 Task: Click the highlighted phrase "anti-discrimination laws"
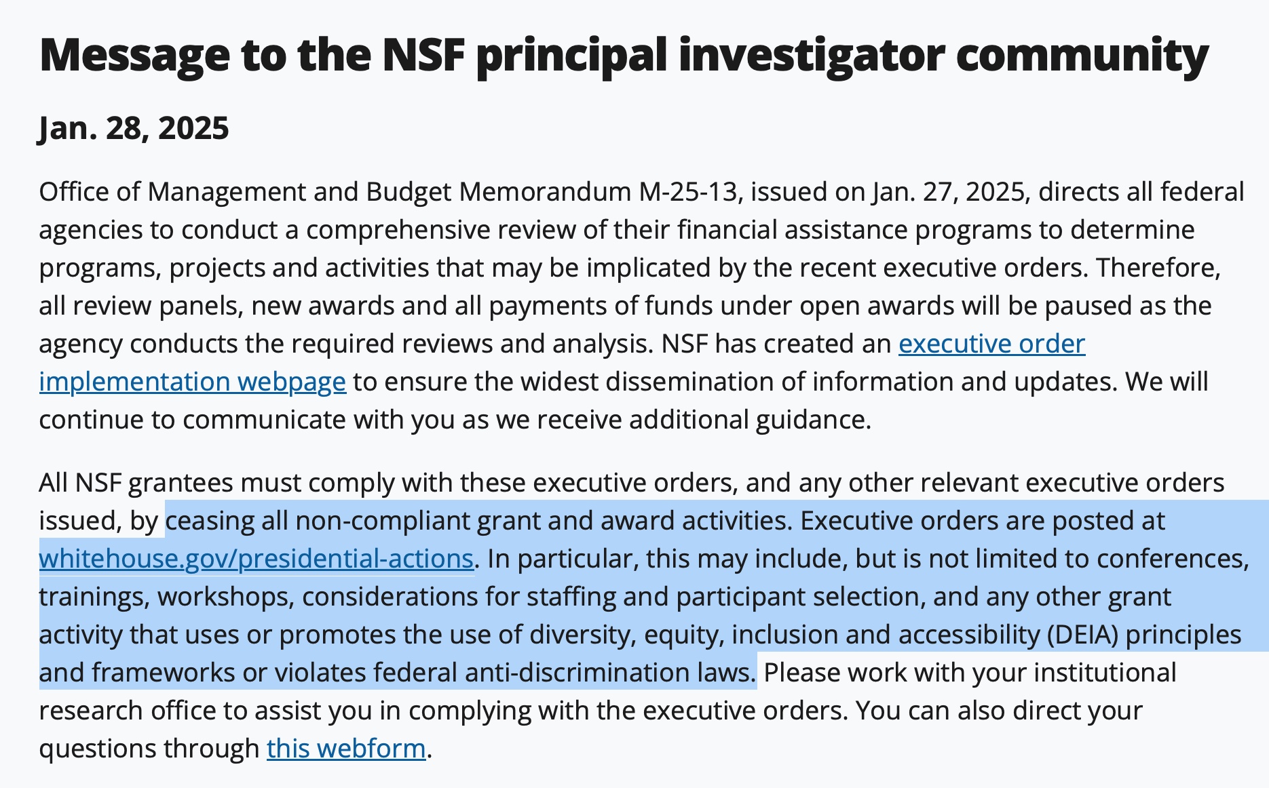609,673
